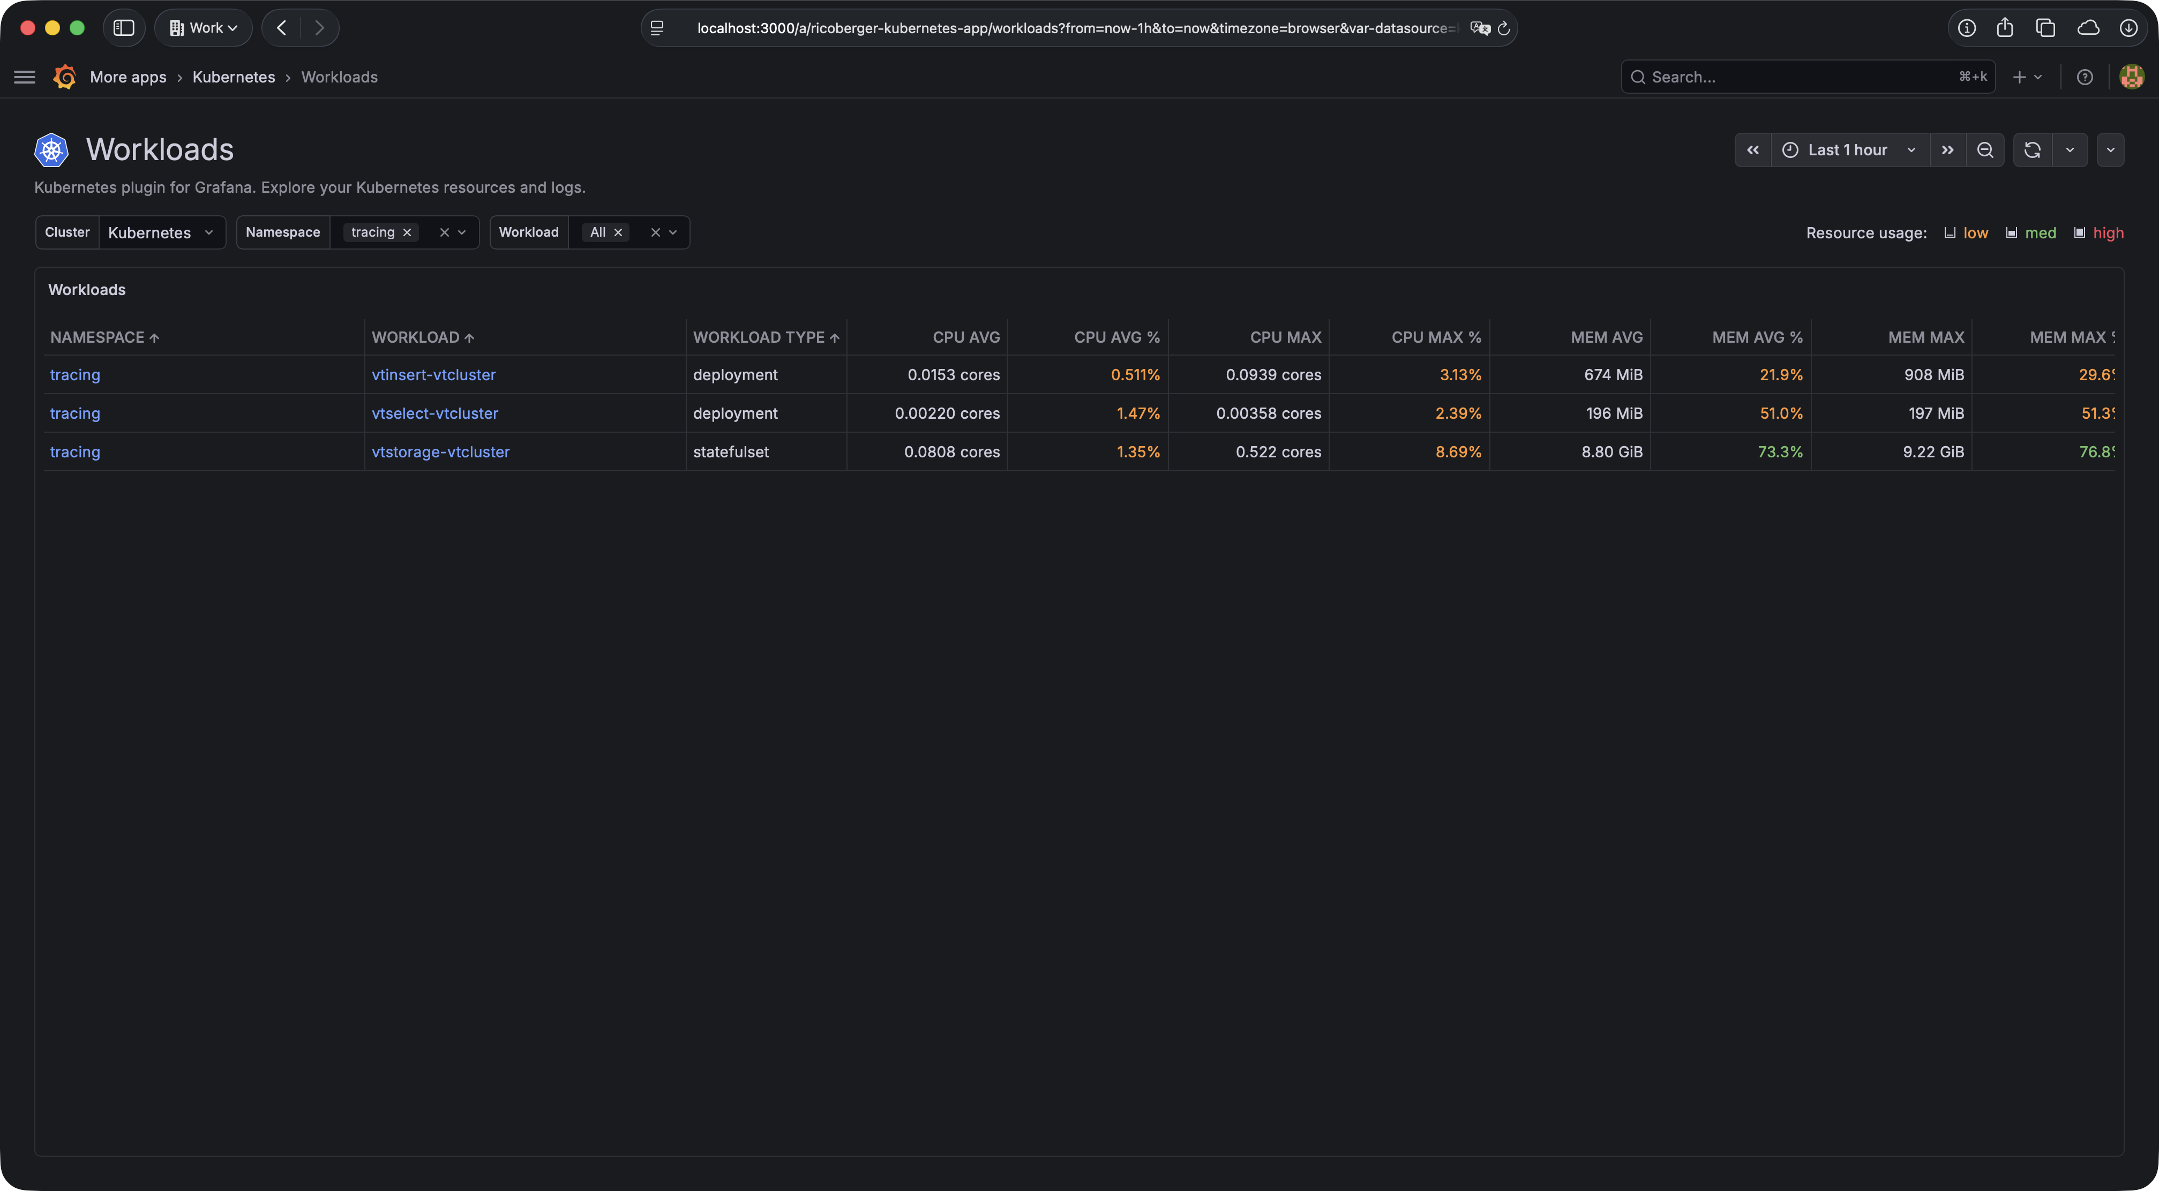Remove the All workload chip

point(619,232)
